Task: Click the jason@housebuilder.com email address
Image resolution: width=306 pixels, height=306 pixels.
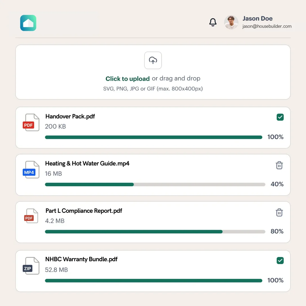Action: click(267, 26)
